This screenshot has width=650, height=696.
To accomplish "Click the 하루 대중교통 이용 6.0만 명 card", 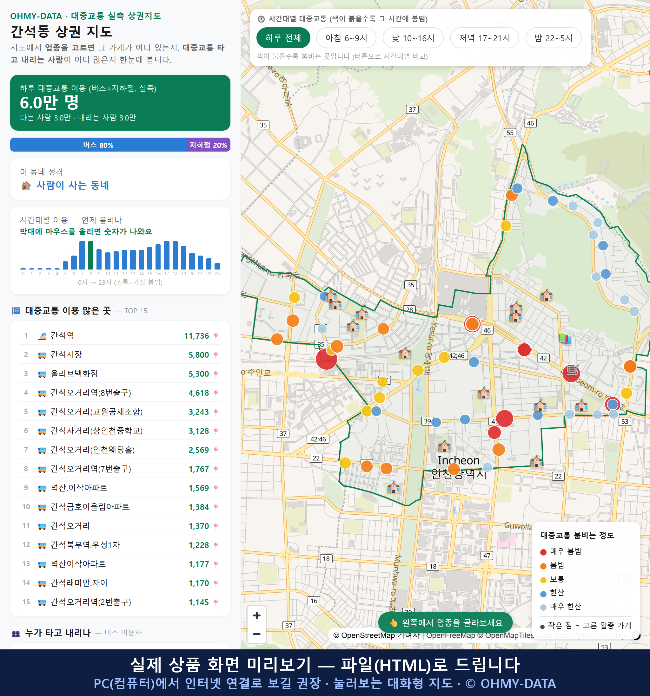I will (120, 103).
